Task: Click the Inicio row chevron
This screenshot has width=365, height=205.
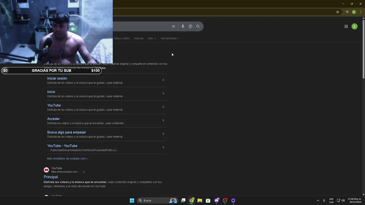Action: click(163, 93)
